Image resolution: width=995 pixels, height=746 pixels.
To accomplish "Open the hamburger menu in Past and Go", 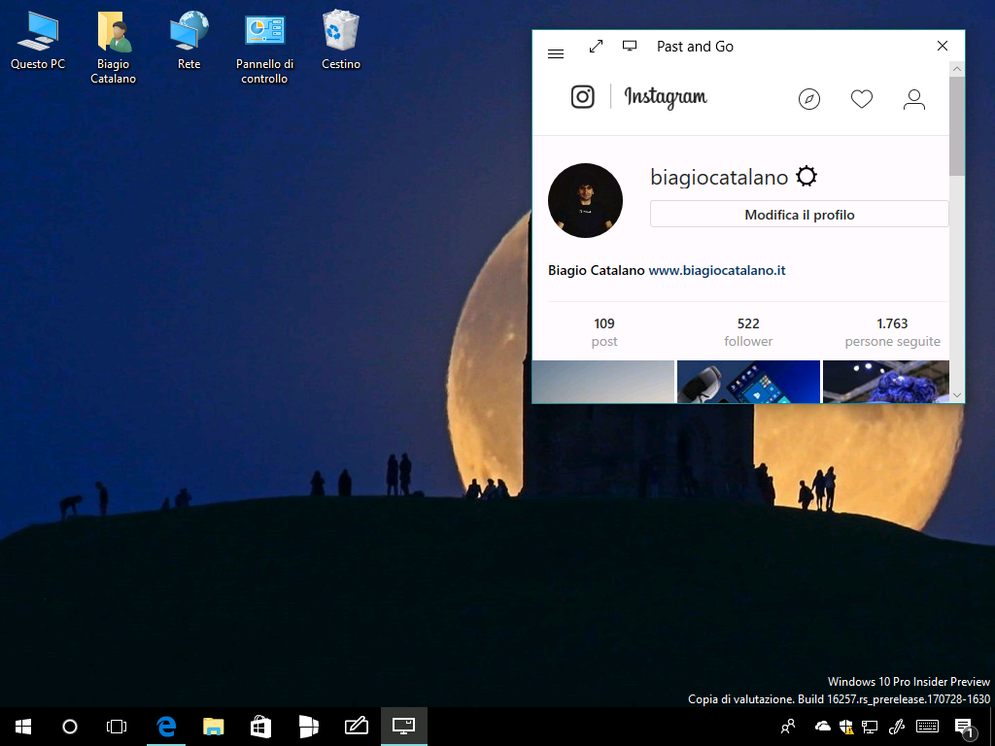I will pyautogui.click(x=555, y=54).
